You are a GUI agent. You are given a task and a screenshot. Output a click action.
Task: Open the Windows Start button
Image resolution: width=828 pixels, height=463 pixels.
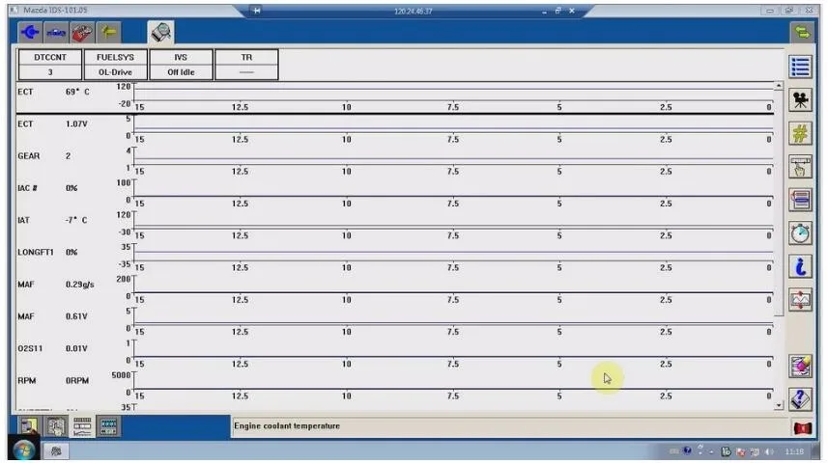tap(24, 450)
